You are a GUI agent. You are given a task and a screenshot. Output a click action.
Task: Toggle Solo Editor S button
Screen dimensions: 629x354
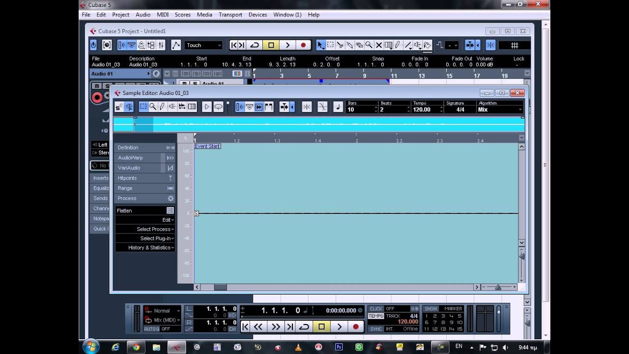[x=119, y=107]
